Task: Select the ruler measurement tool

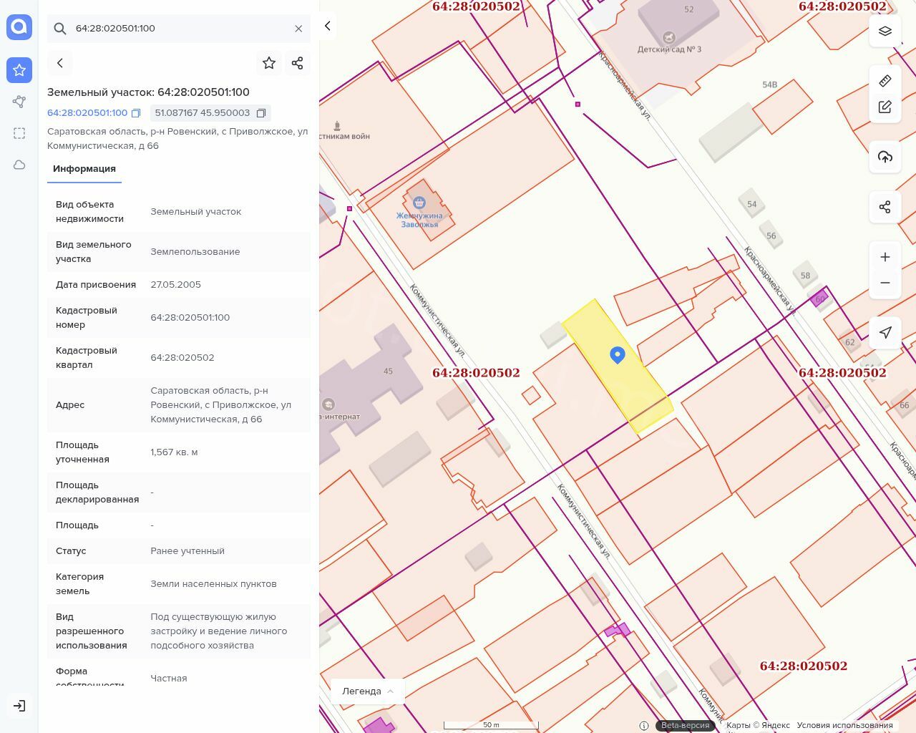Action: tap(885, 81)
